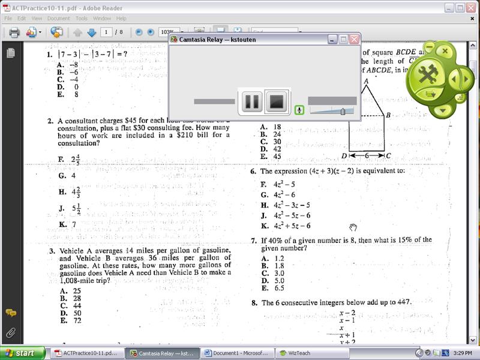480x360 pixels.
Task: Close the document with menu bar X
Action: [x=472, y=19]
